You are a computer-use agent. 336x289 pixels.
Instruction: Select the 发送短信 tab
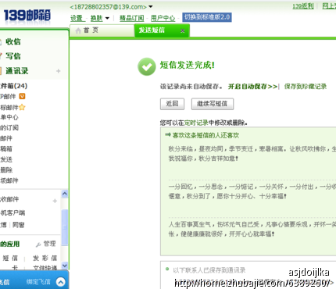click(x=162, y=30)
